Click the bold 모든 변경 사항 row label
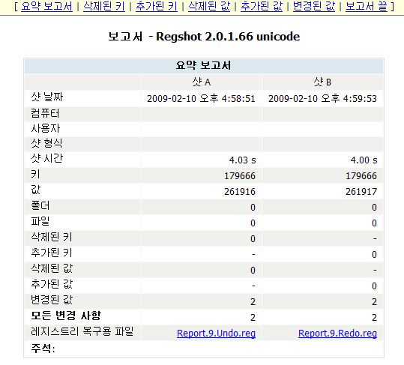404x365 pixels. coord(66,316)
